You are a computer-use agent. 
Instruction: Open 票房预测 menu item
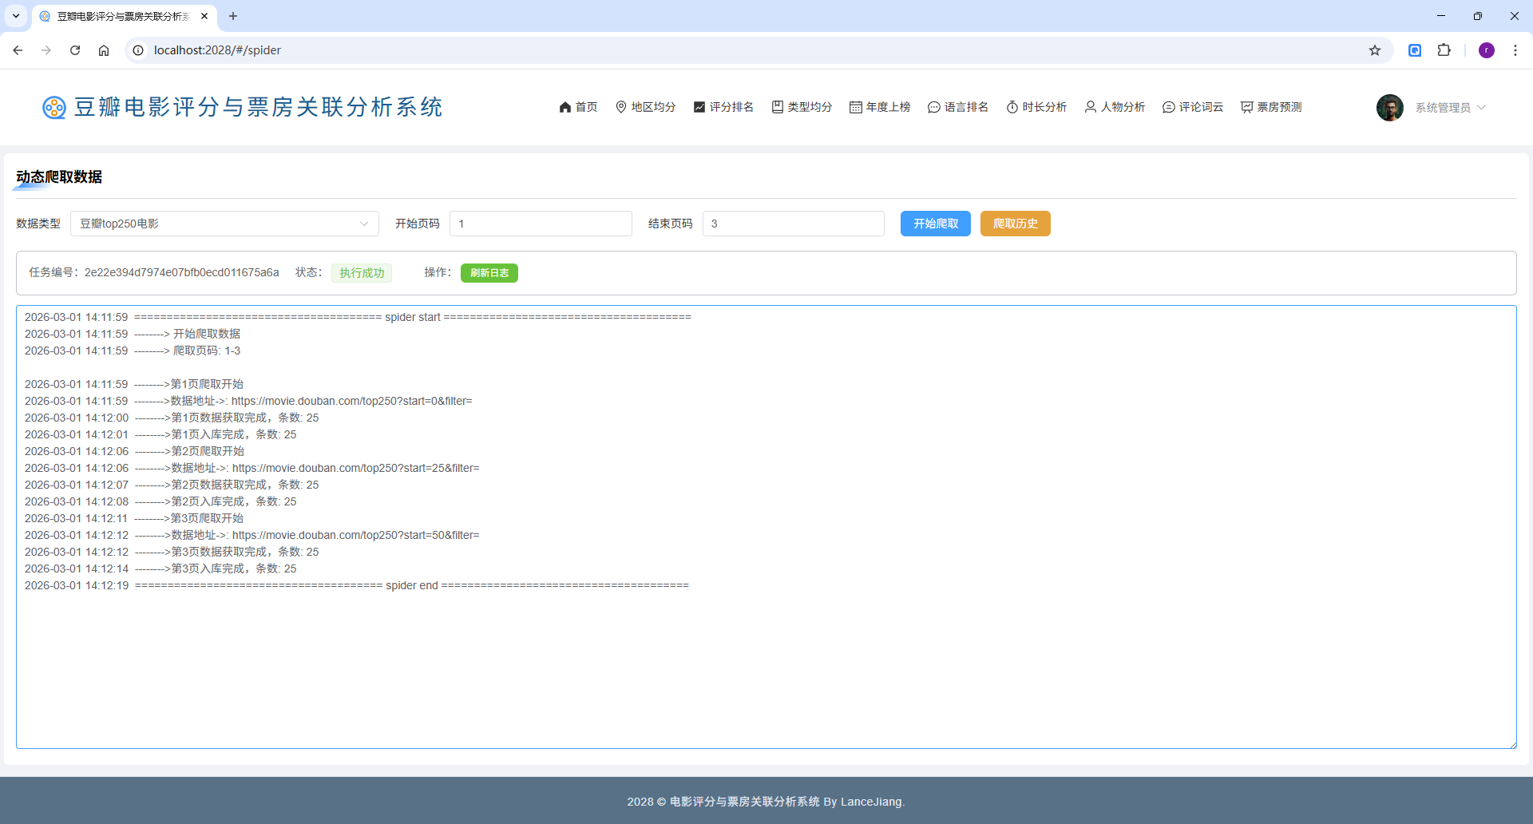1271,107
